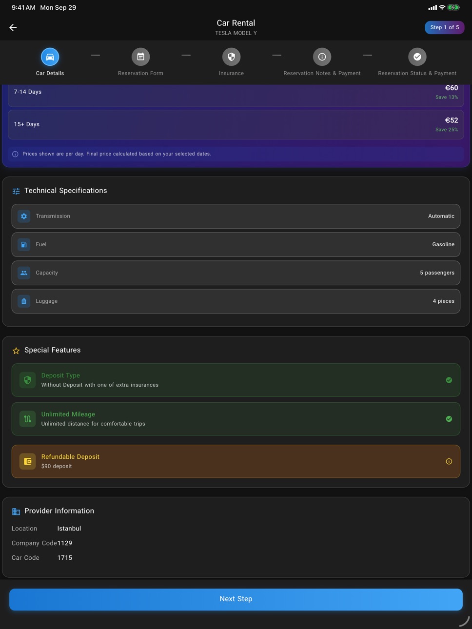
Task: Click the Deposit Type green checkmark
Action: point(449,380)
